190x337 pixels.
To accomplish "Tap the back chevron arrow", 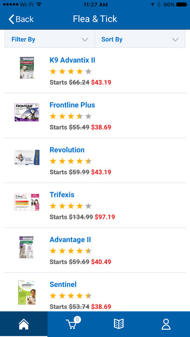I will [x=11, y=19].
